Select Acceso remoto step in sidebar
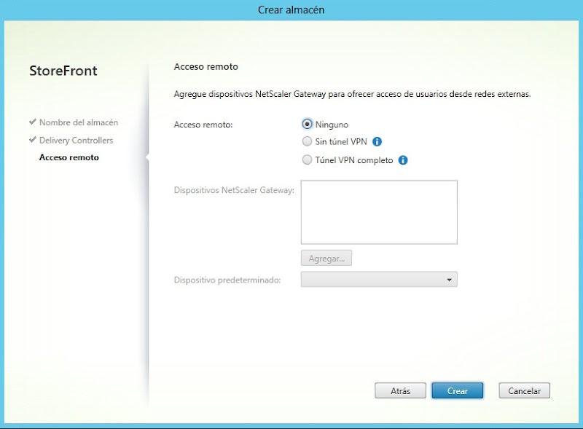 point(69,157)
